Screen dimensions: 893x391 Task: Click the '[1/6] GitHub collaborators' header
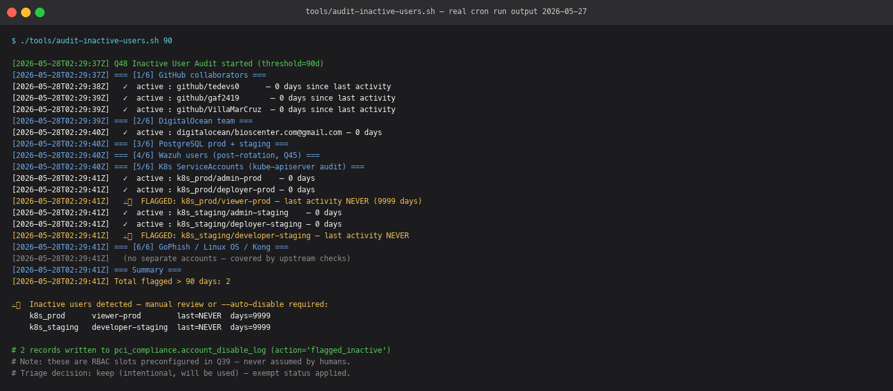tap(190, 75)
